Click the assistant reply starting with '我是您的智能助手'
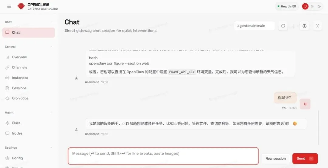328x168 pixels. point(196,124)
